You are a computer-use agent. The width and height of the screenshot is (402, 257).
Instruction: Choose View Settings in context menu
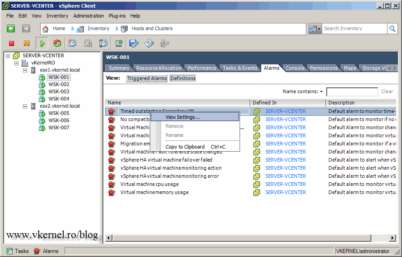coord(195,117)
